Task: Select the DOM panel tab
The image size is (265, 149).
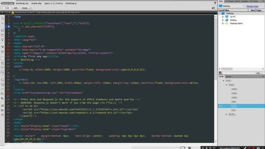Action: click(221, 77)
